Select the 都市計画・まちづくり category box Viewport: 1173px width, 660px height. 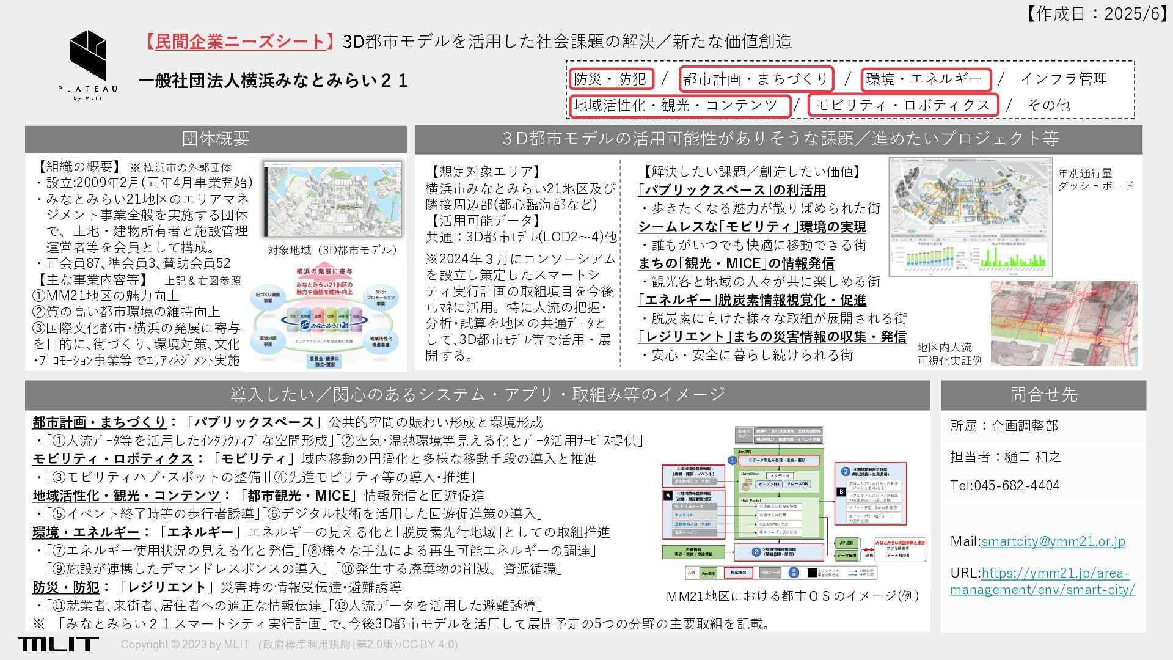[x=756, y=79]
